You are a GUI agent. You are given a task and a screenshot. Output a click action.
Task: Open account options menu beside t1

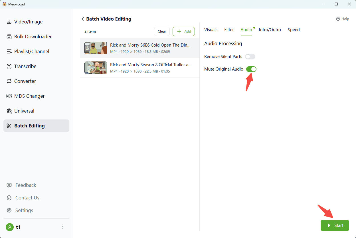(62, 227)
